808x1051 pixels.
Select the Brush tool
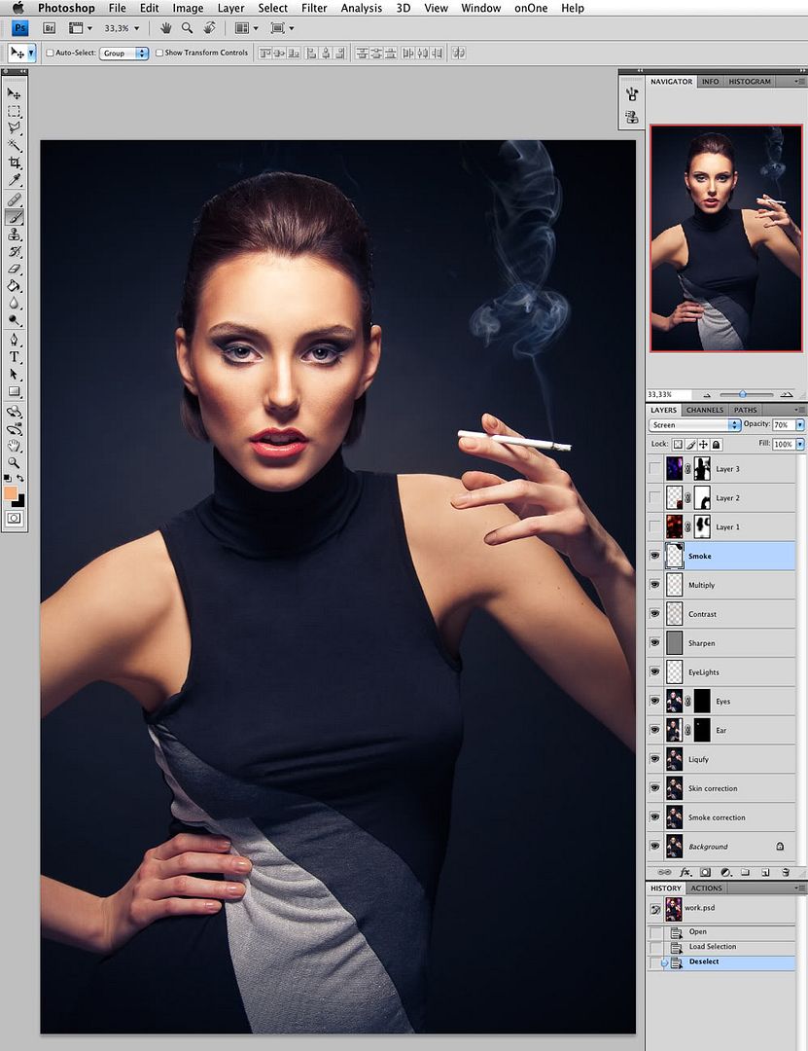[x=14, y=217]
